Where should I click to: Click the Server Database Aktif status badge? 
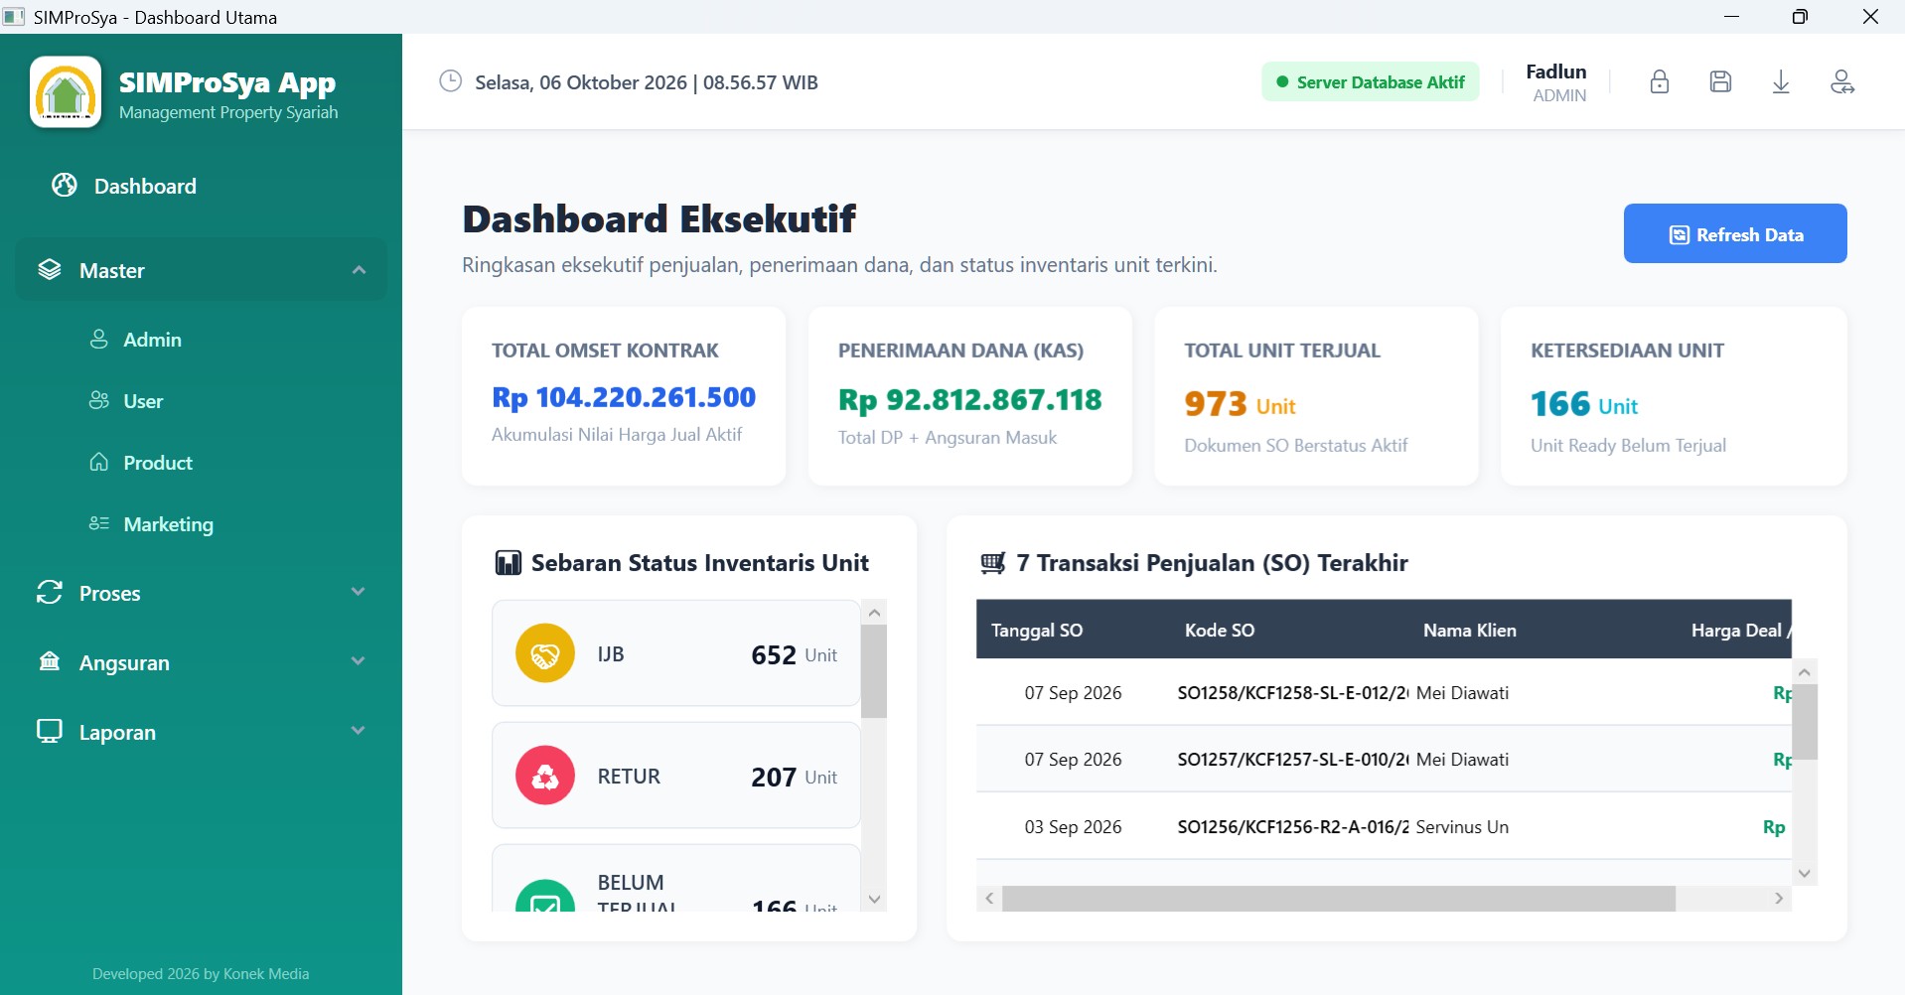(x=1370, y=81)
